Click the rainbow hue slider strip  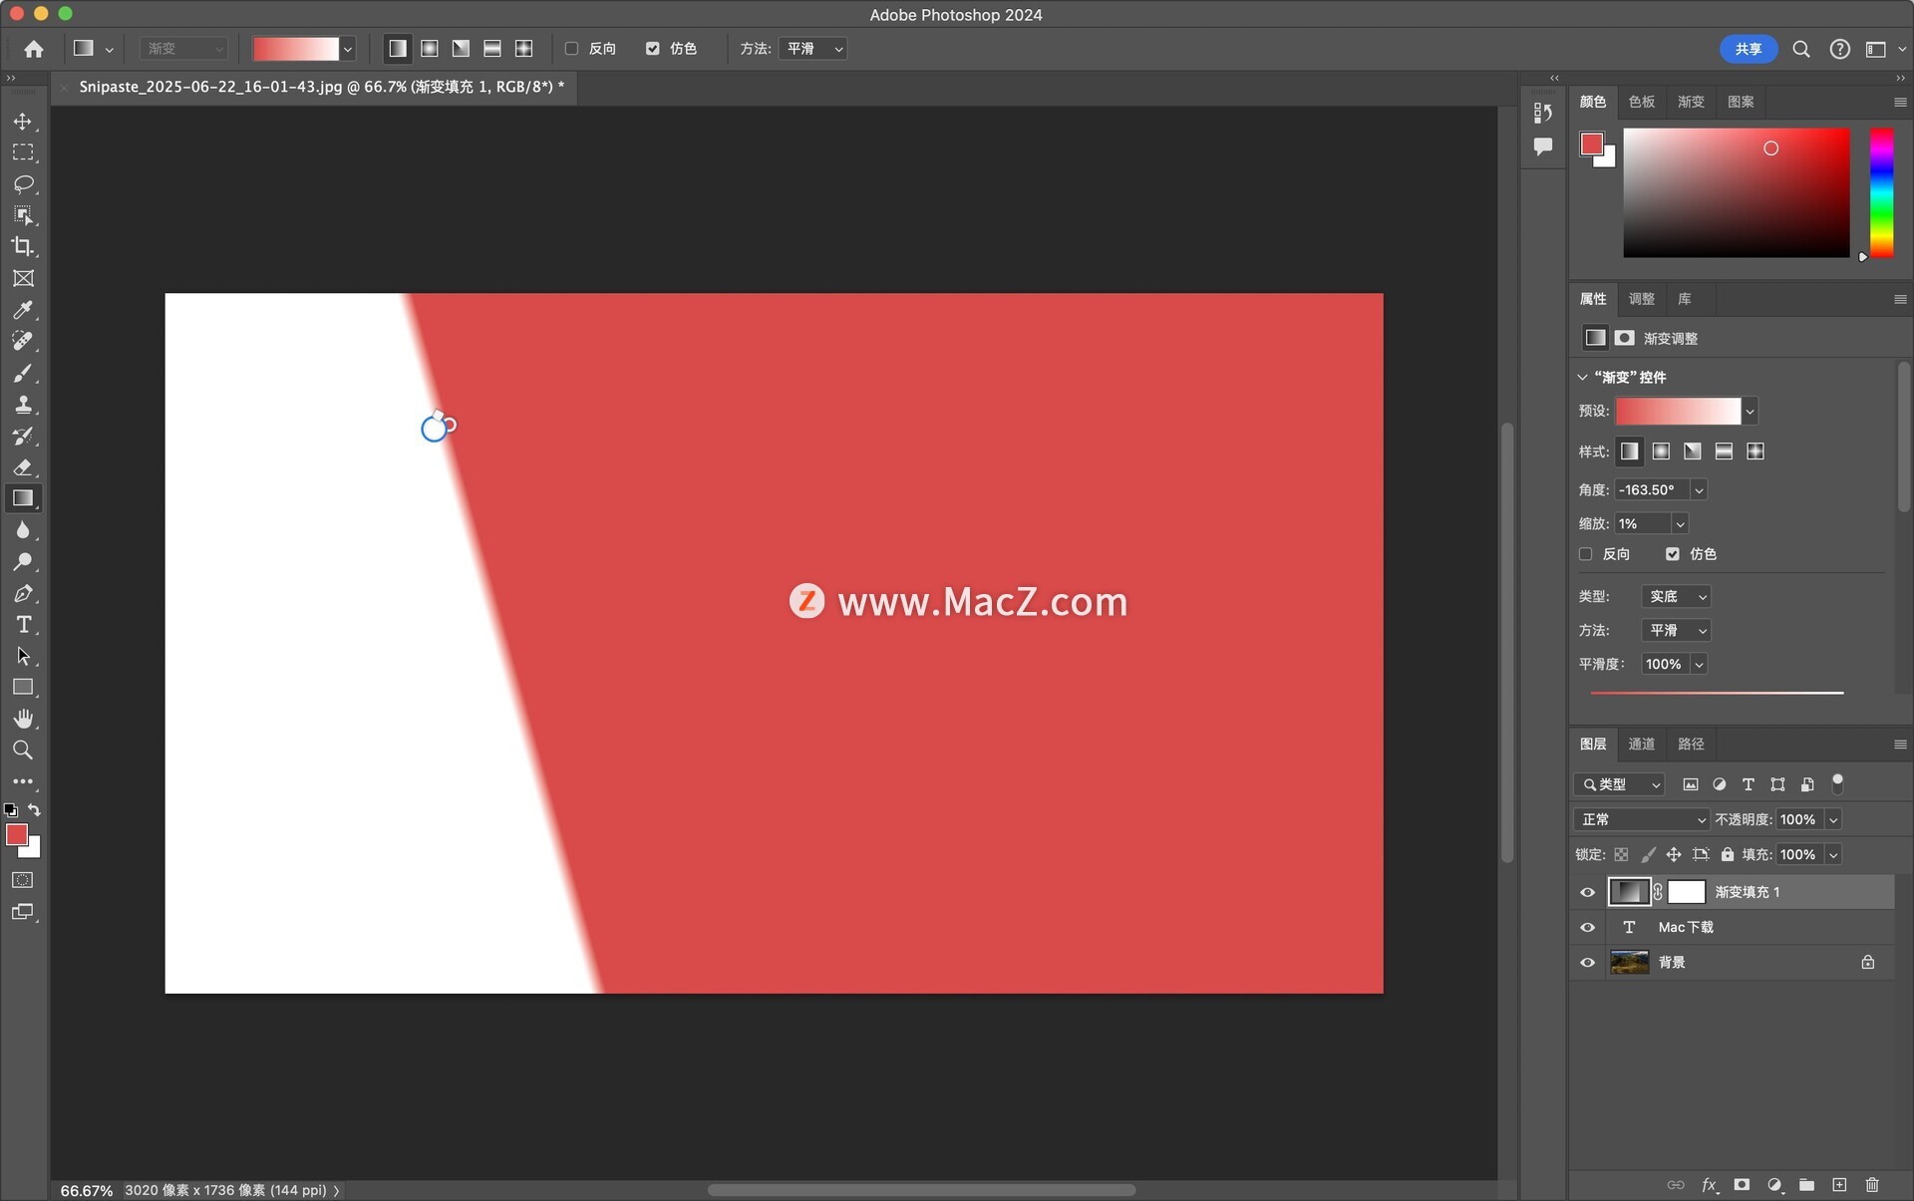tap(1880, 192)
